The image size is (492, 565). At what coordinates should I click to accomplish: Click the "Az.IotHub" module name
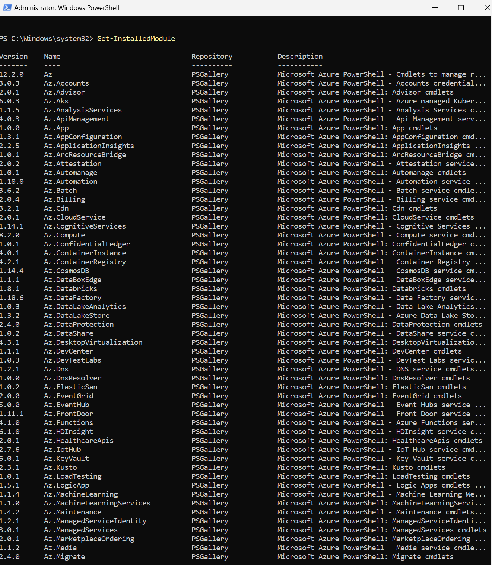(x=62, y=450)
